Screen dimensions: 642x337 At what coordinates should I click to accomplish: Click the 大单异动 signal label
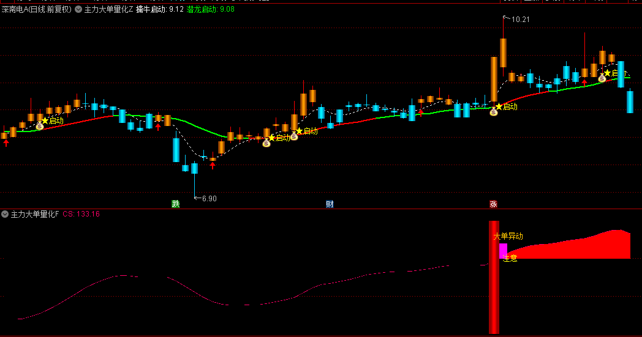pyautogui.click(x=508, y=236)
